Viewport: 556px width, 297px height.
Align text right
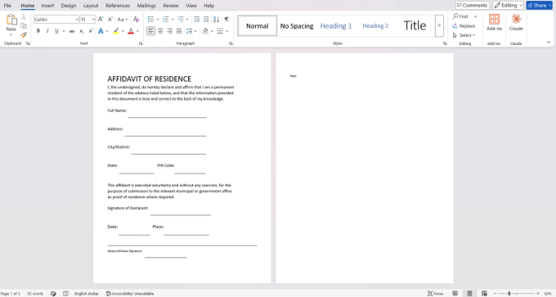pyautogui.click(x=169, y=31)
